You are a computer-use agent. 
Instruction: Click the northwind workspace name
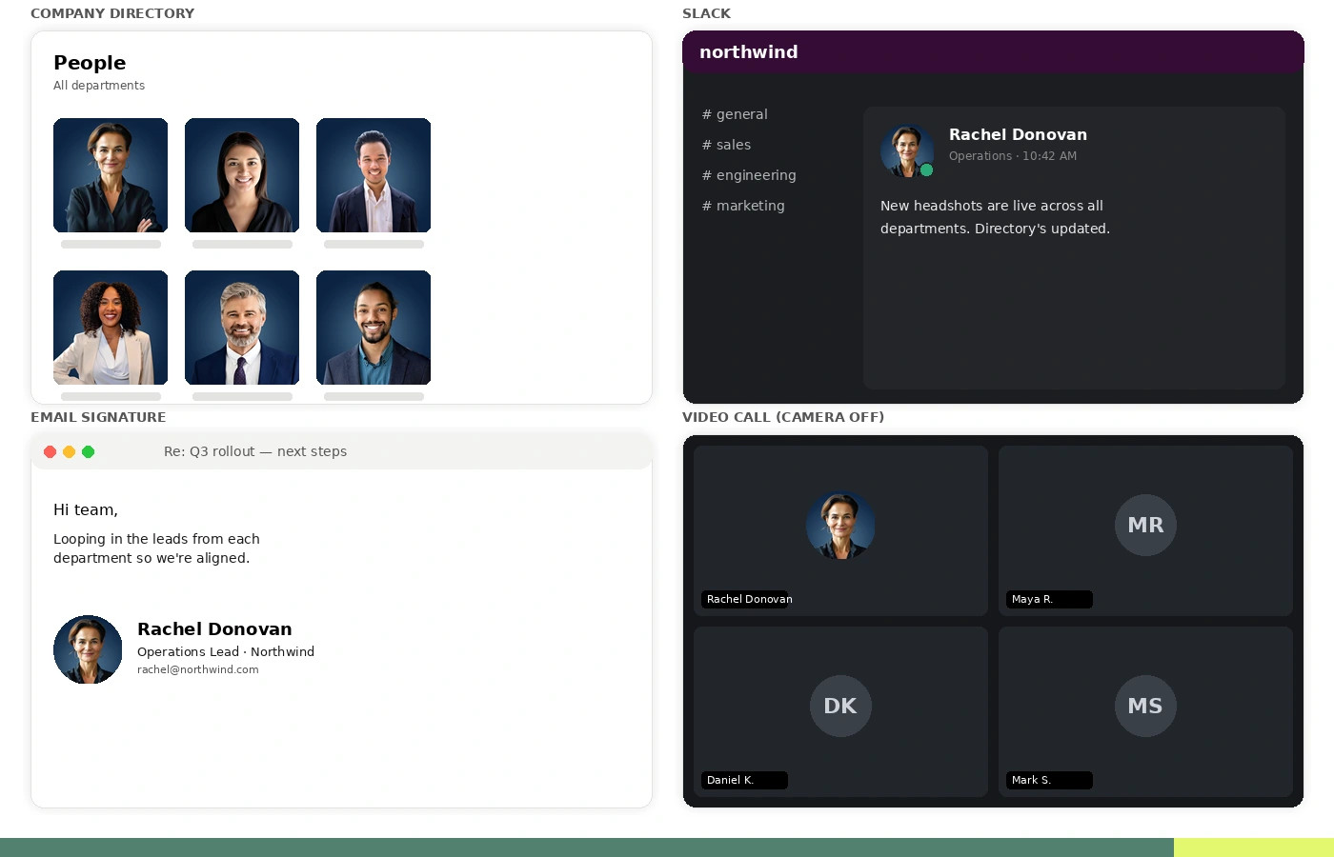(749, 52)
